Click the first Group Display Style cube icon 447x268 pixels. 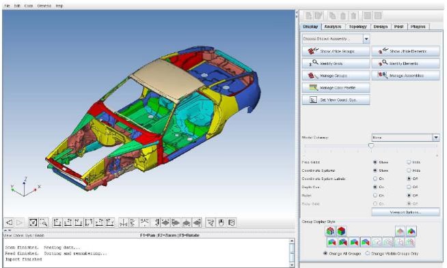pyautogui.click(x=331, y=231)
